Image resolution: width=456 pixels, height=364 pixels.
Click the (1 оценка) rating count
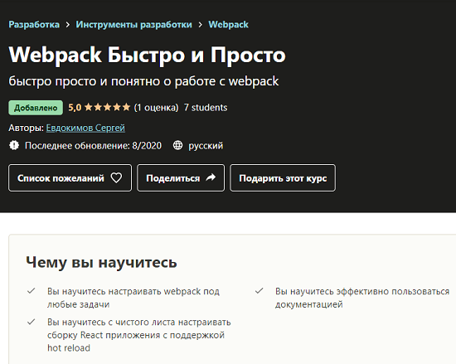click(156, 108)
